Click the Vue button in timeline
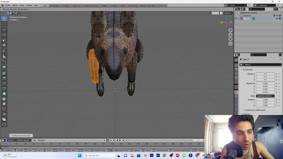 34,140
